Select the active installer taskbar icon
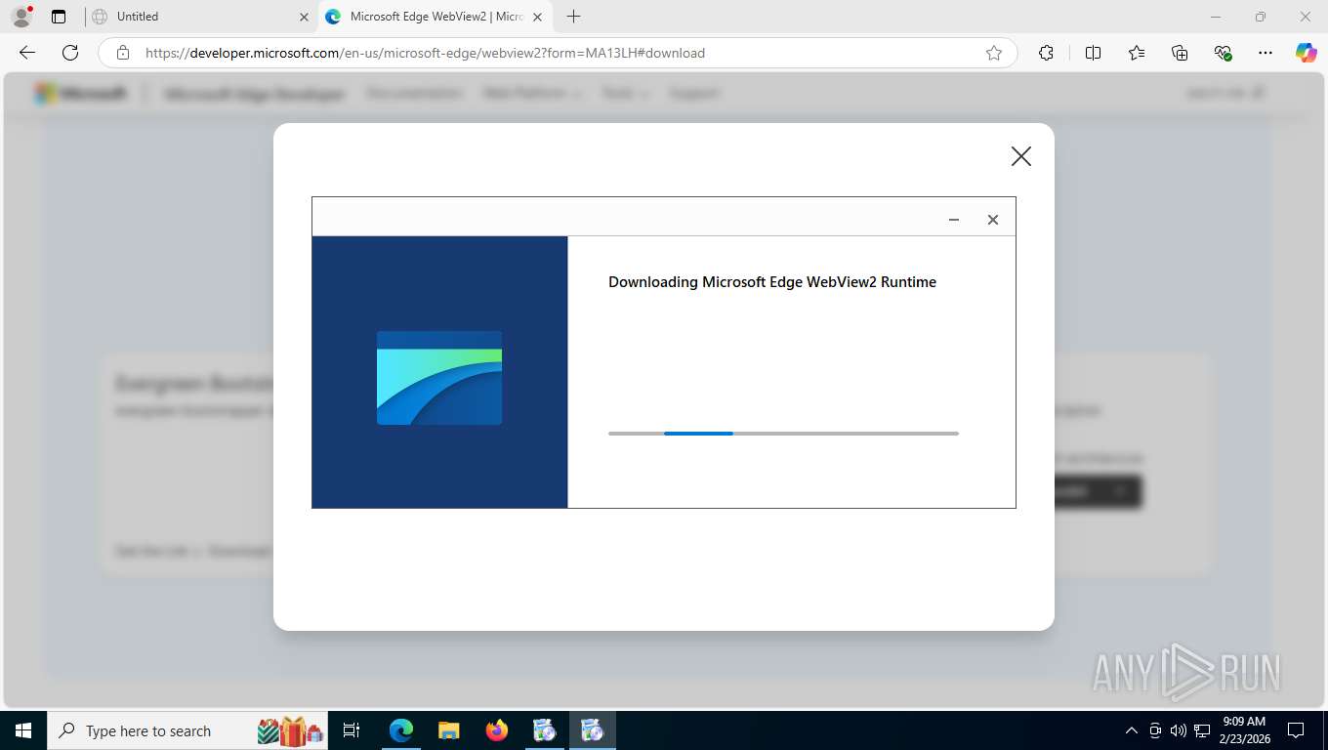The height and width of the screenshot is (750, 1328). pos(593,730)
